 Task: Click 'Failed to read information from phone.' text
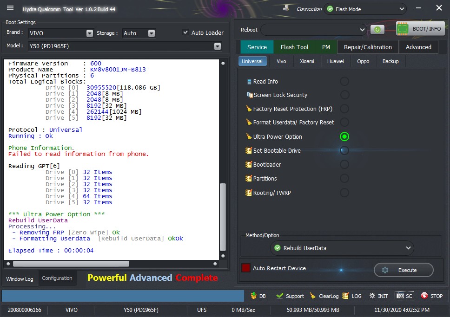pyautogui.click(x=79, y=154)
